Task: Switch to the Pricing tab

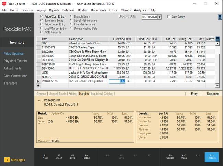Action: (72, 93)
